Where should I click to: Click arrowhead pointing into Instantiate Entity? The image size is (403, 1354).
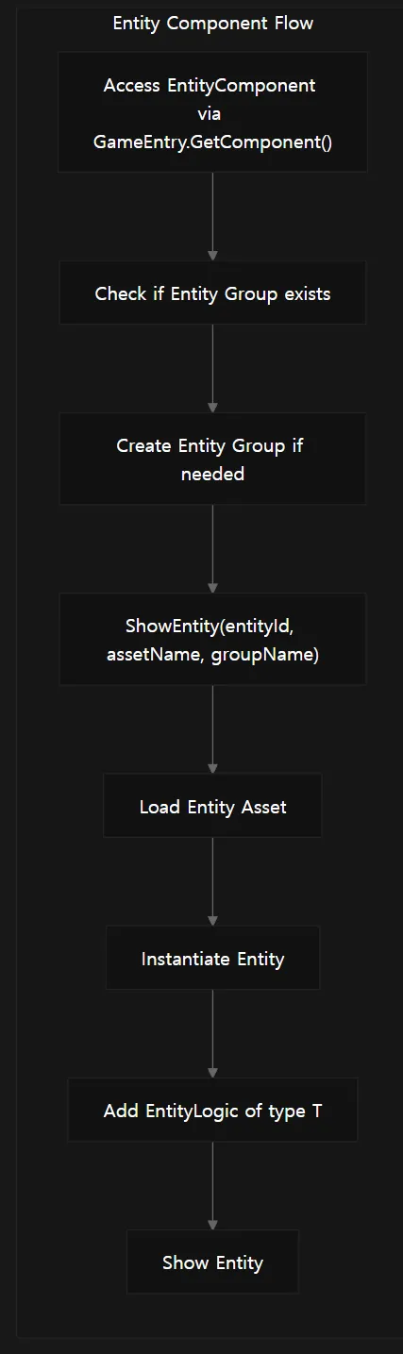coord(212,920)
